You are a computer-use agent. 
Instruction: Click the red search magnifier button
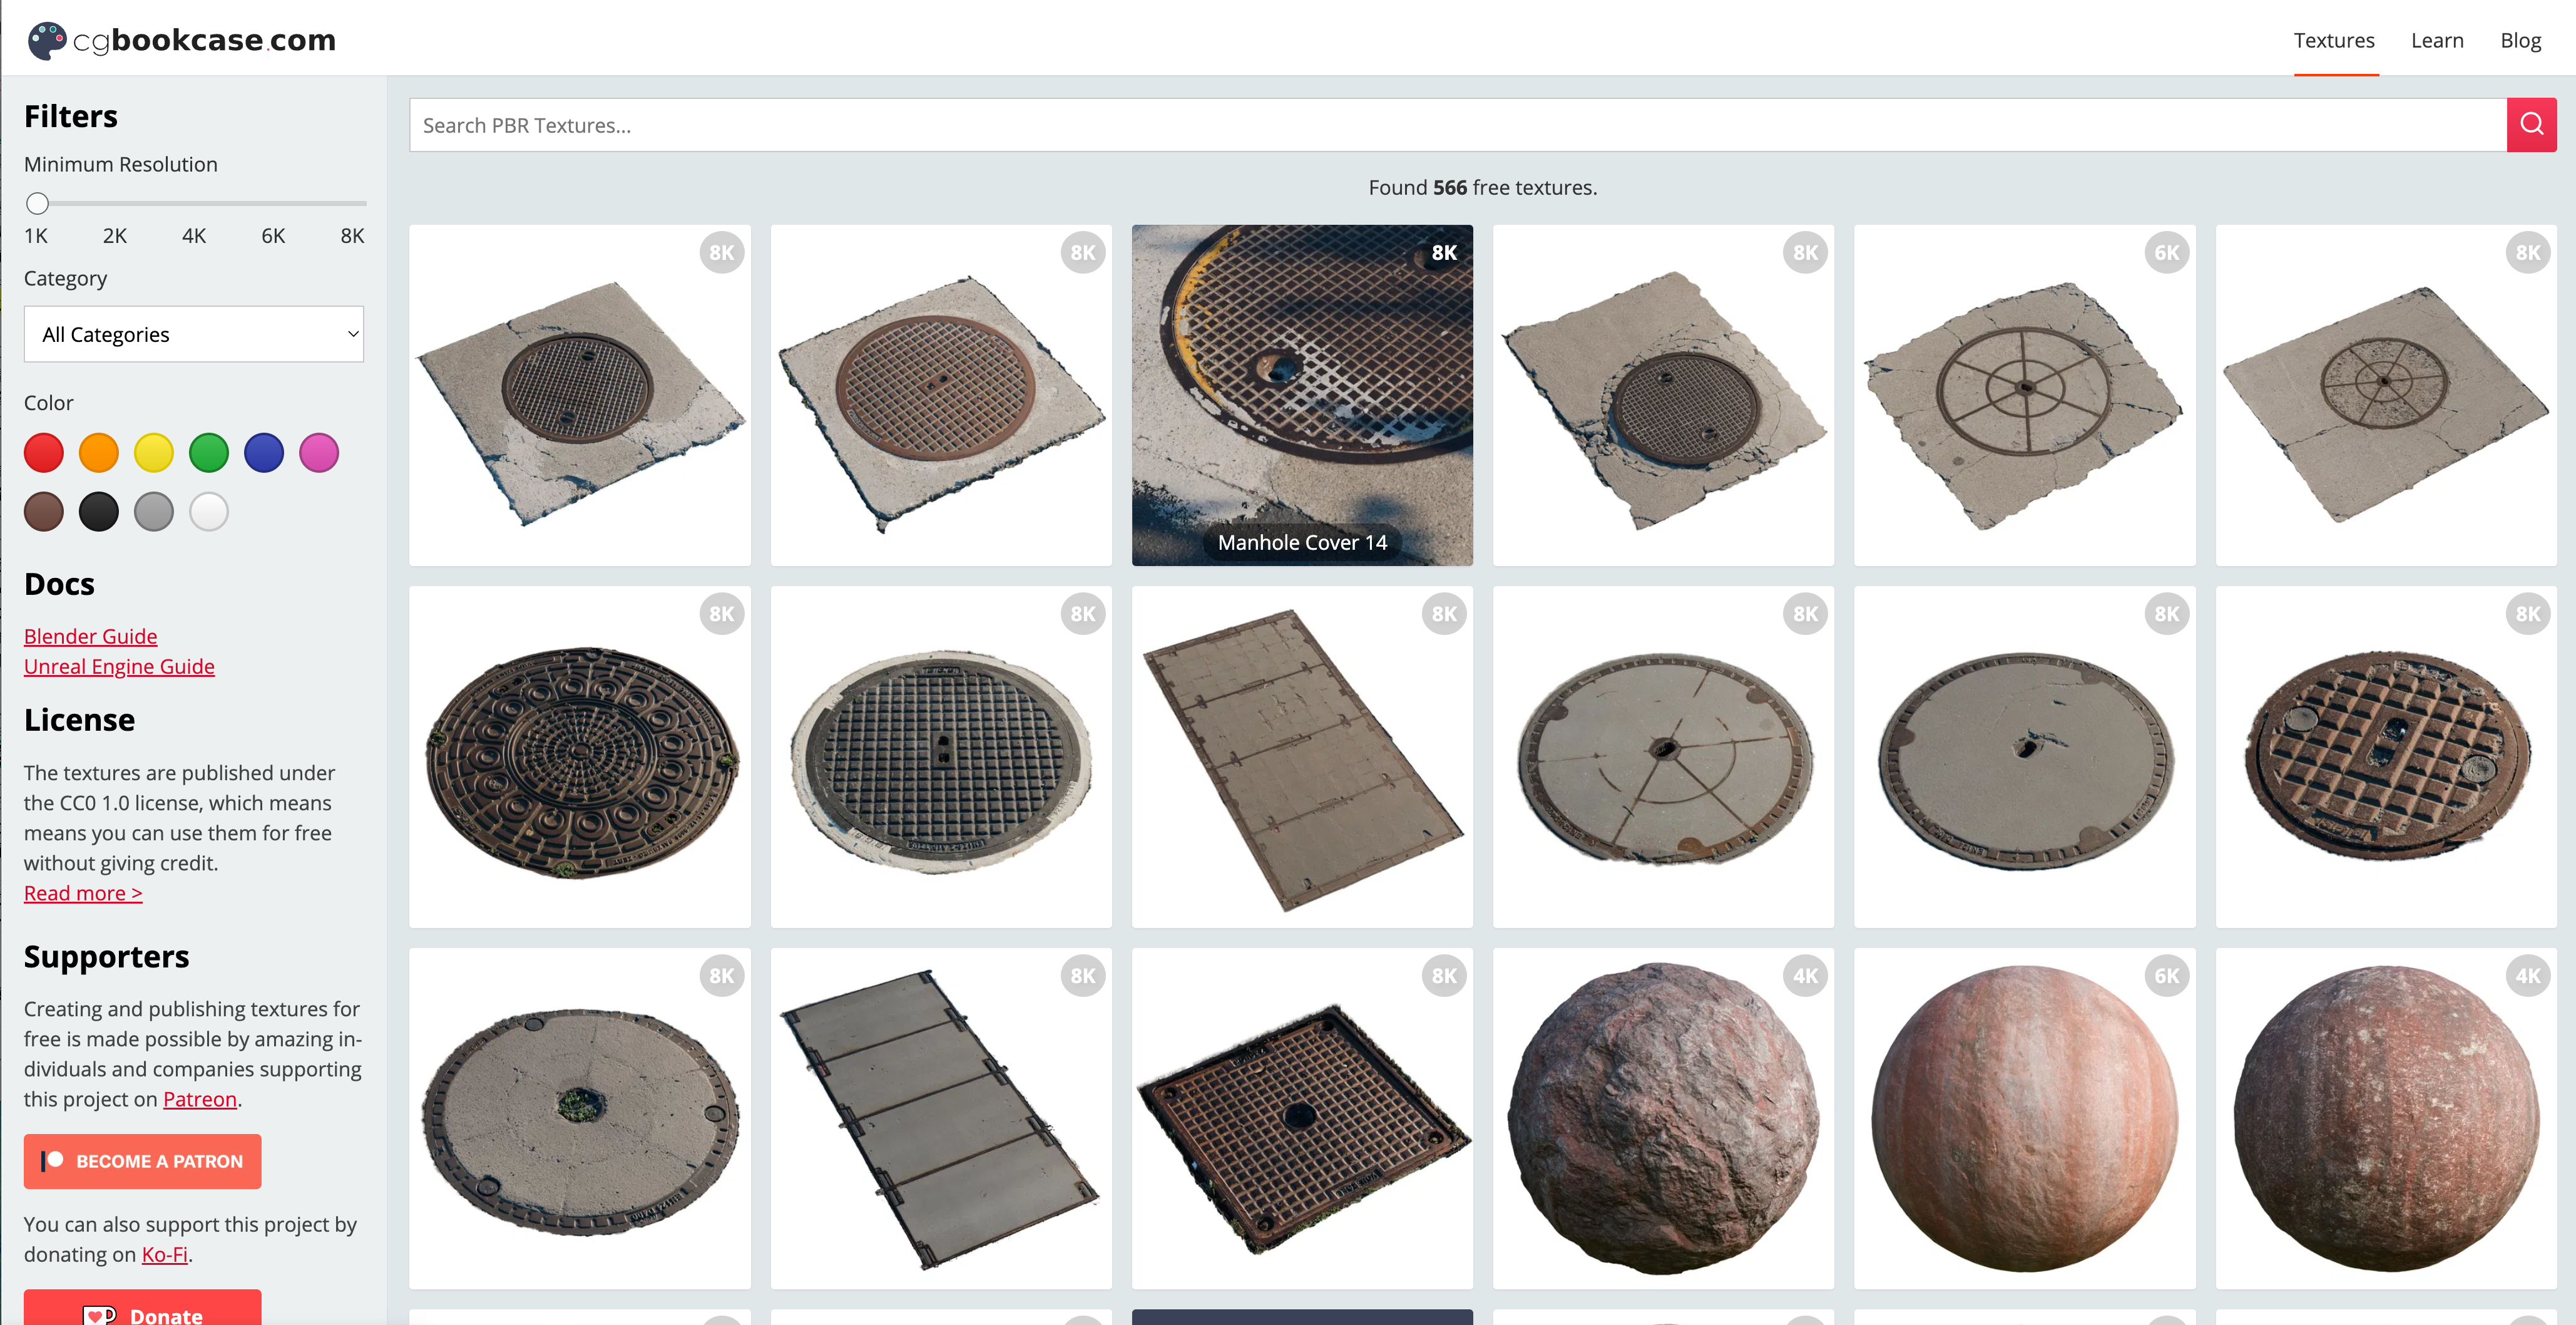2530,125
